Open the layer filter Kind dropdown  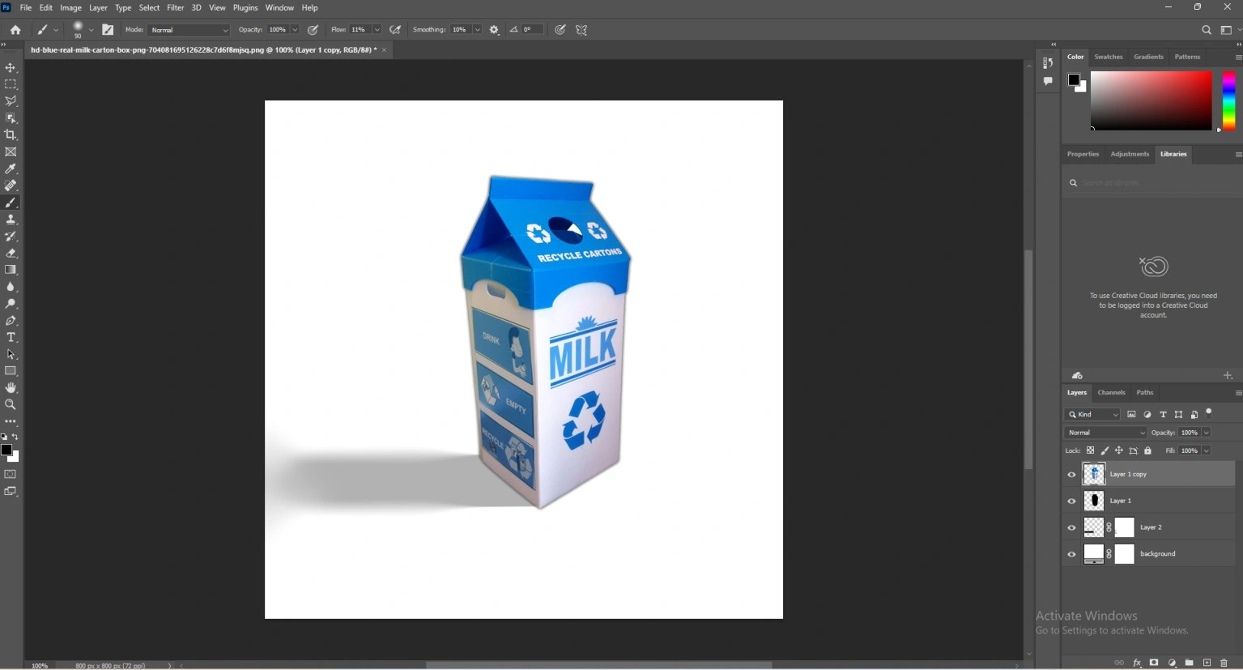pyautogui.click(x=1093, y=415)
